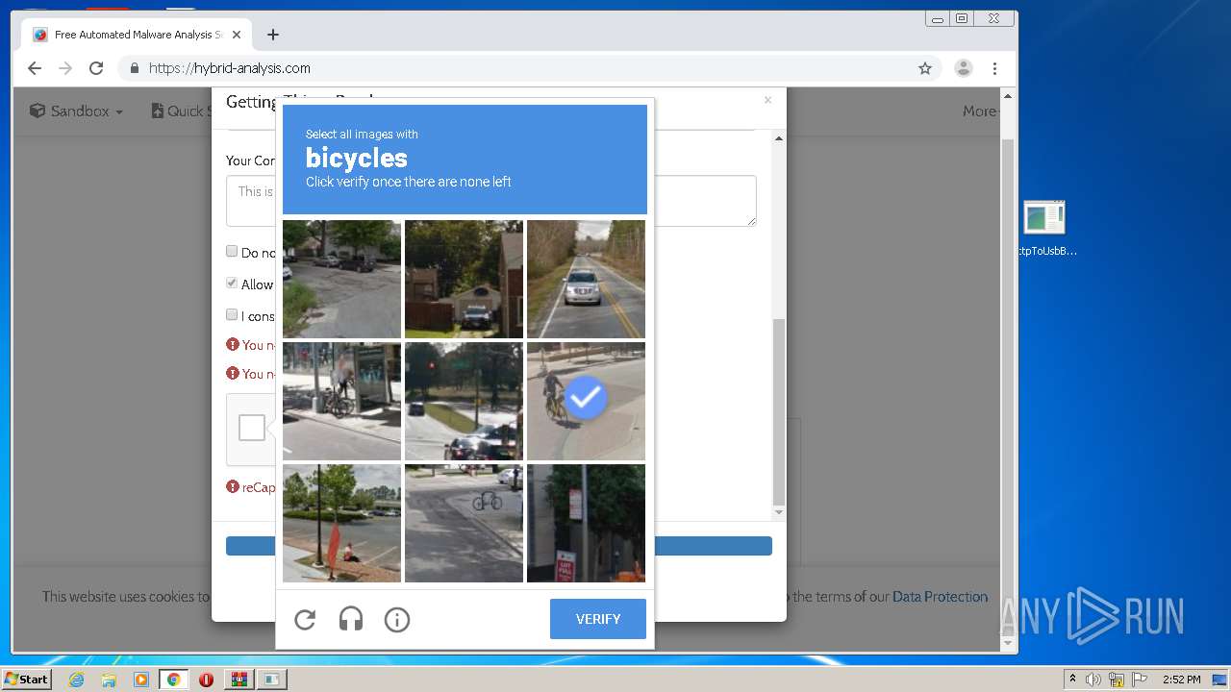Click the blue submit button in the modal
The image size is (1231, 692).
point(498,546)
